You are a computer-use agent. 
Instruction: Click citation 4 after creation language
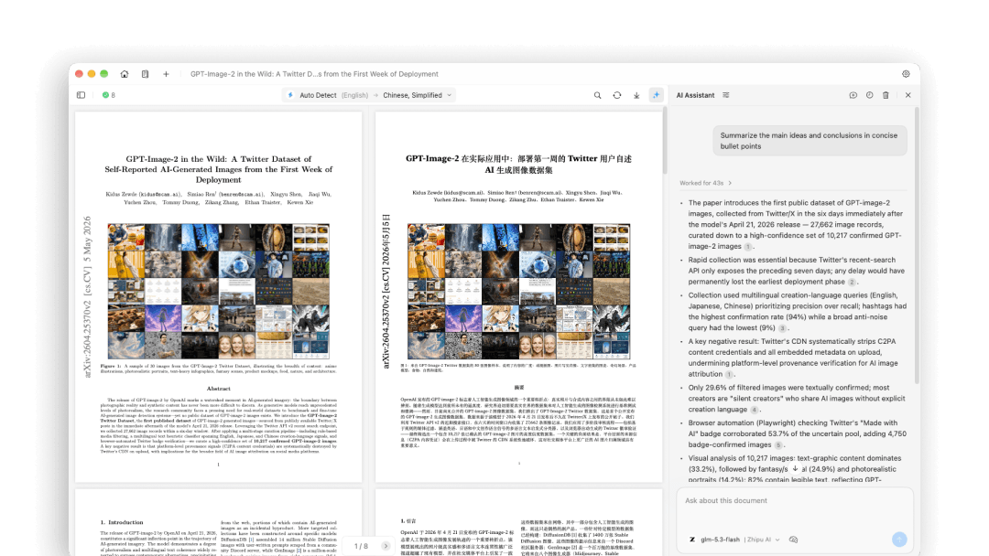(754, 410)
